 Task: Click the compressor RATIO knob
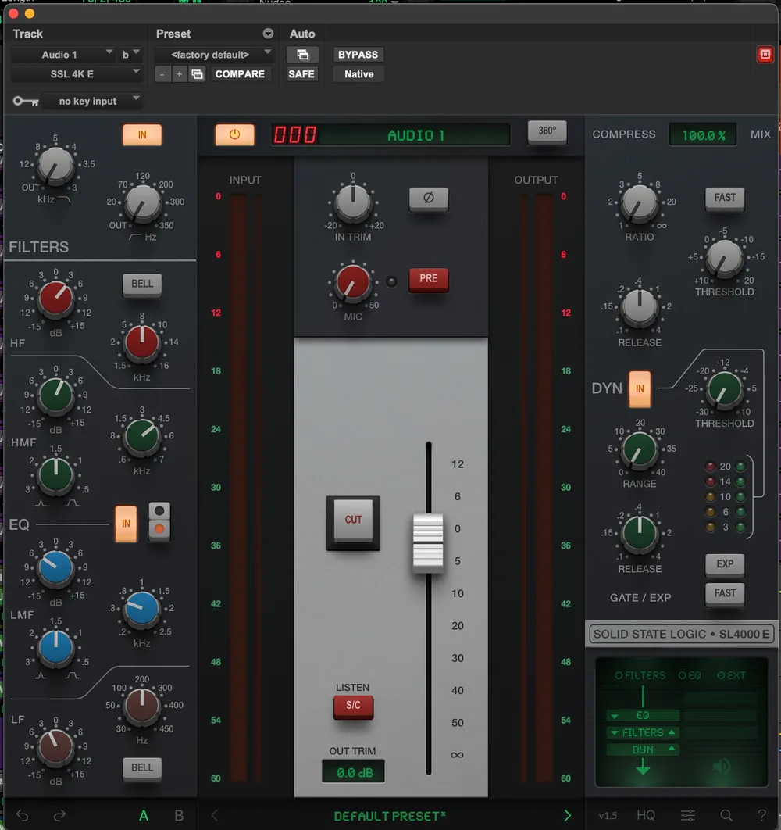tap(639, 204)
